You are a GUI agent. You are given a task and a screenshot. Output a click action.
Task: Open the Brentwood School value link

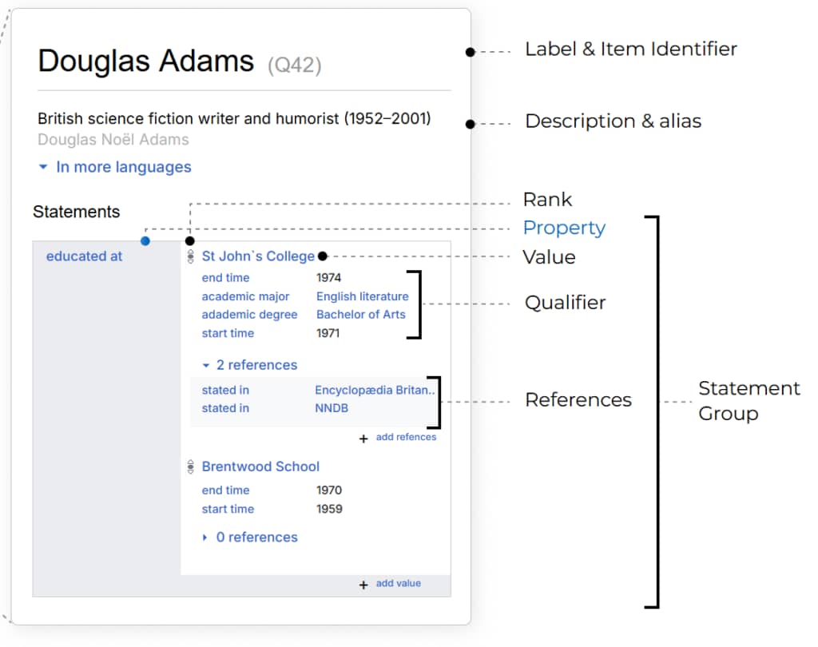(x=260, y=466)
